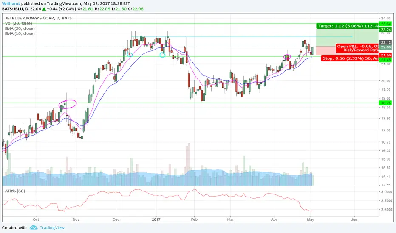Click the Dec label on time axis
Screen dimensions: 396x233
tap(116, 219)
